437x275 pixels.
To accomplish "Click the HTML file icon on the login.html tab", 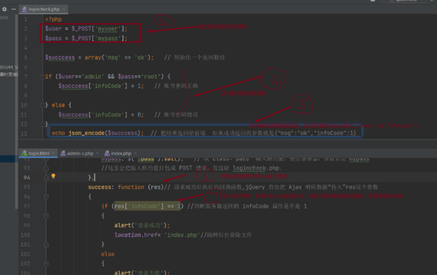I will click(x=24, y=153).
